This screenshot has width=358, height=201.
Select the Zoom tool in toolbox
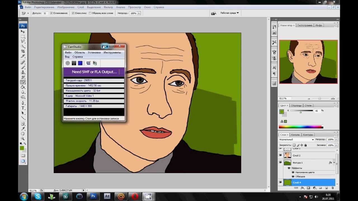[23, 138]
